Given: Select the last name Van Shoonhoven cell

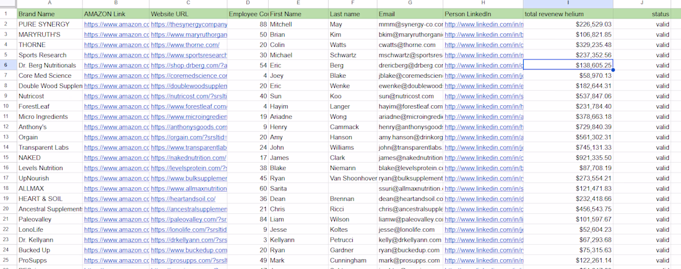Looking at the screenshot, I should (353, 178).
